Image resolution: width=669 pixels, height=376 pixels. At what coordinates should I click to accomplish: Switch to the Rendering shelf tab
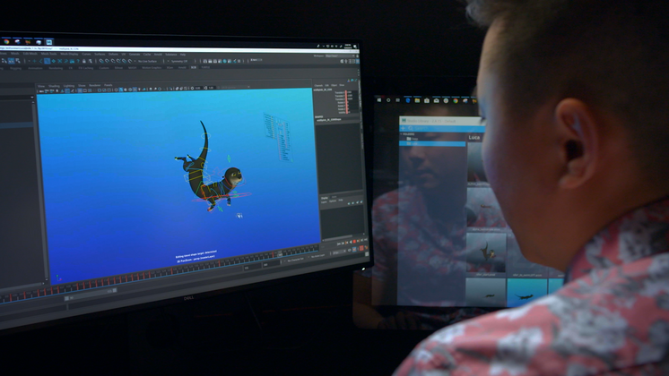click(56, 68)
